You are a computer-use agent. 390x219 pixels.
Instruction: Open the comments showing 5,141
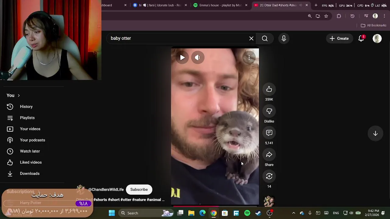269,133
